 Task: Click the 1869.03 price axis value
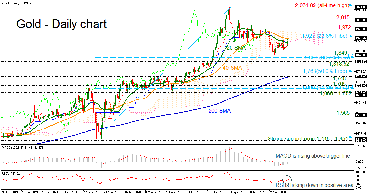pyautogui.click(x=361, y=51)
